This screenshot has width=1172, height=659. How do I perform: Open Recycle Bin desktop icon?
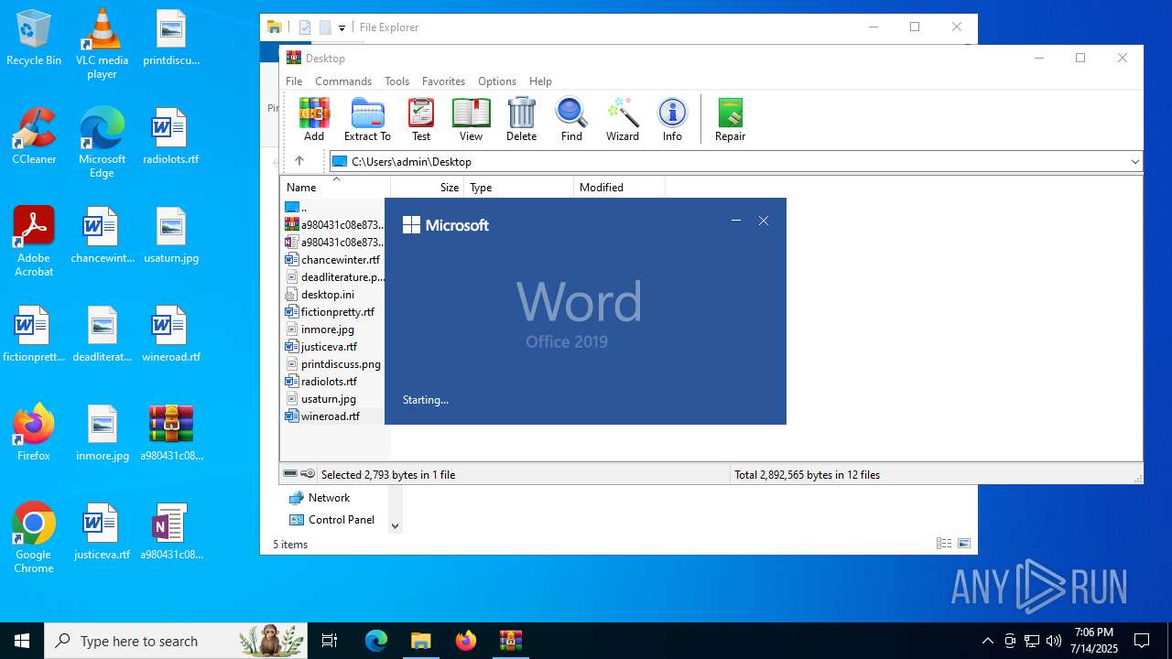34,38
